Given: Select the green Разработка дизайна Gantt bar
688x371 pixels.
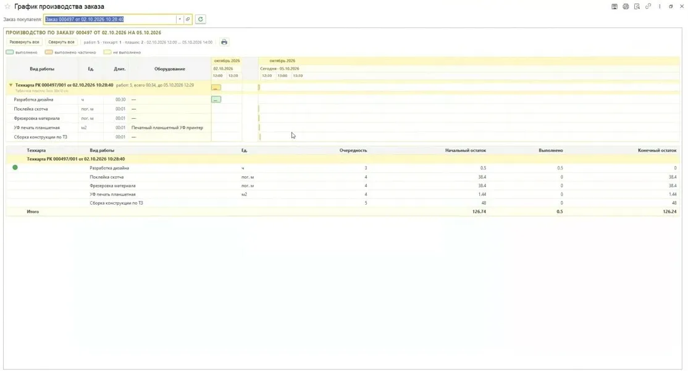Looking at the screenshot, I should click(216, 100).
